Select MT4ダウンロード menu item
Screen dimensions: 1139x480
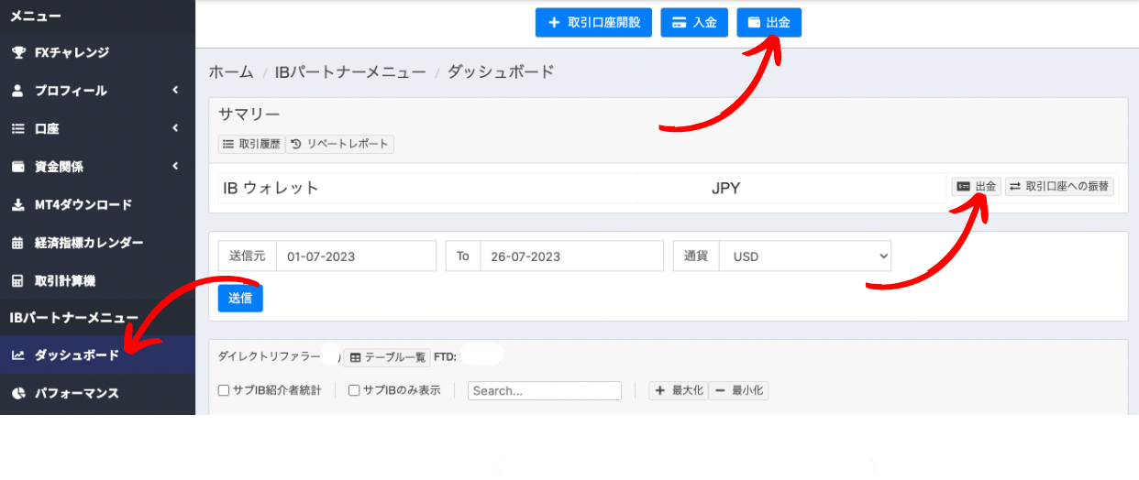point(97,205)
